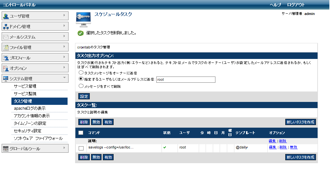Click the Mail System (メールシステム) envelope icon
330x169 pixels.
pyautogui.click(x=6, y=37)
